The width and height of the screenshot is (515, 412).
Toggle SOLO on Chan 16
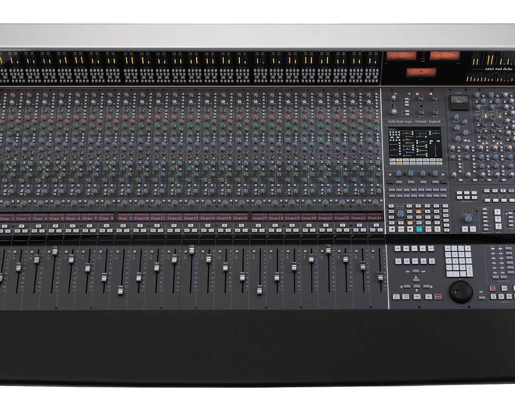pos(237,231)
